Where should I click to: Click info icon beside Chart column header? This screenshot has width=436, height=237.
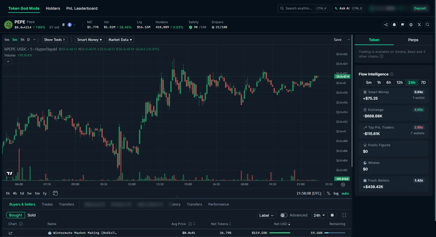coord(21,224)
